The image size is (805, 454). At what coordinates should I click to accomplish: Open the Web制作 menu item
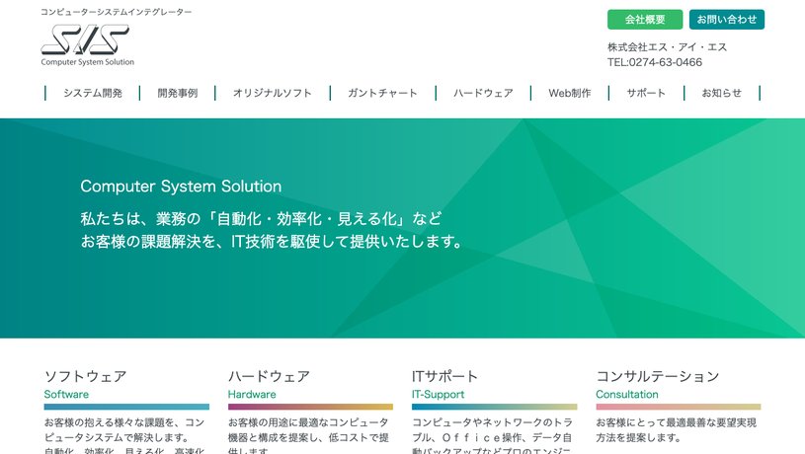pyautogui.click(x=569, y=93)
